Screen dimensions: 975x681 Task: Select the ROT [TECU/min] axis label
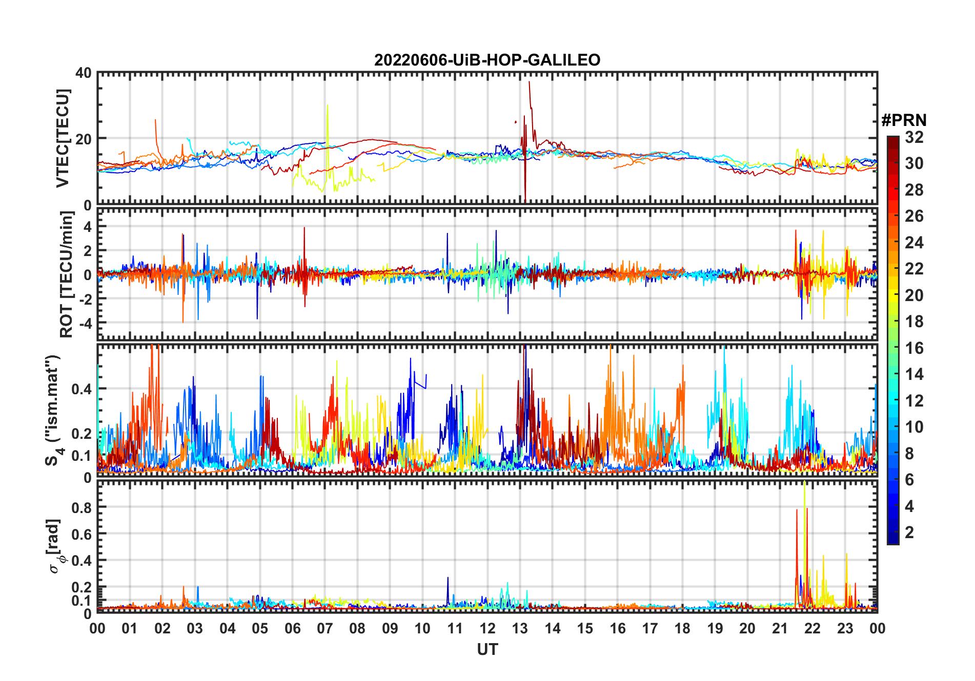coord(66,274)
